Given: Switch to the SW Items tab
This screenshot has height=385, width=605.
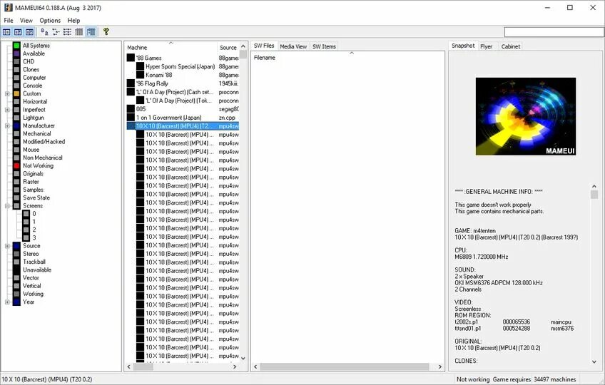Looking at the screenshot, I should click(324, 46).
